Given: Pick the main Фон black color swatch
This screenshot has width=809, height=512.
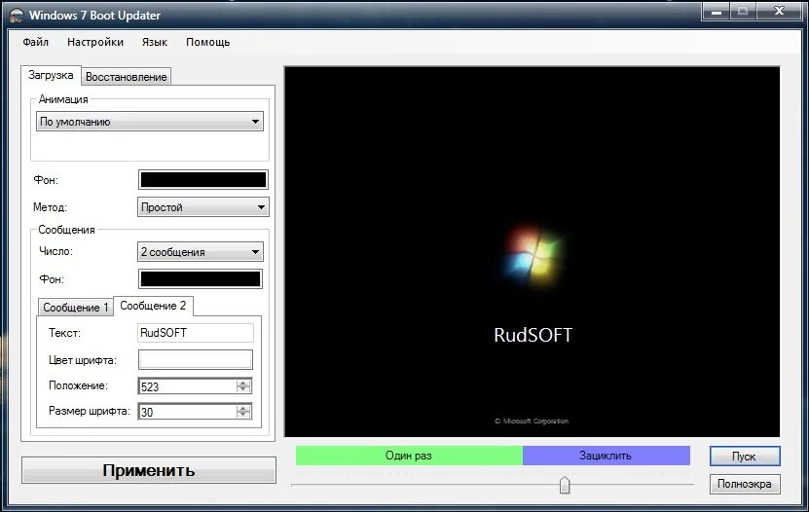Looking at the screenshot, I should tap(203, 179).
